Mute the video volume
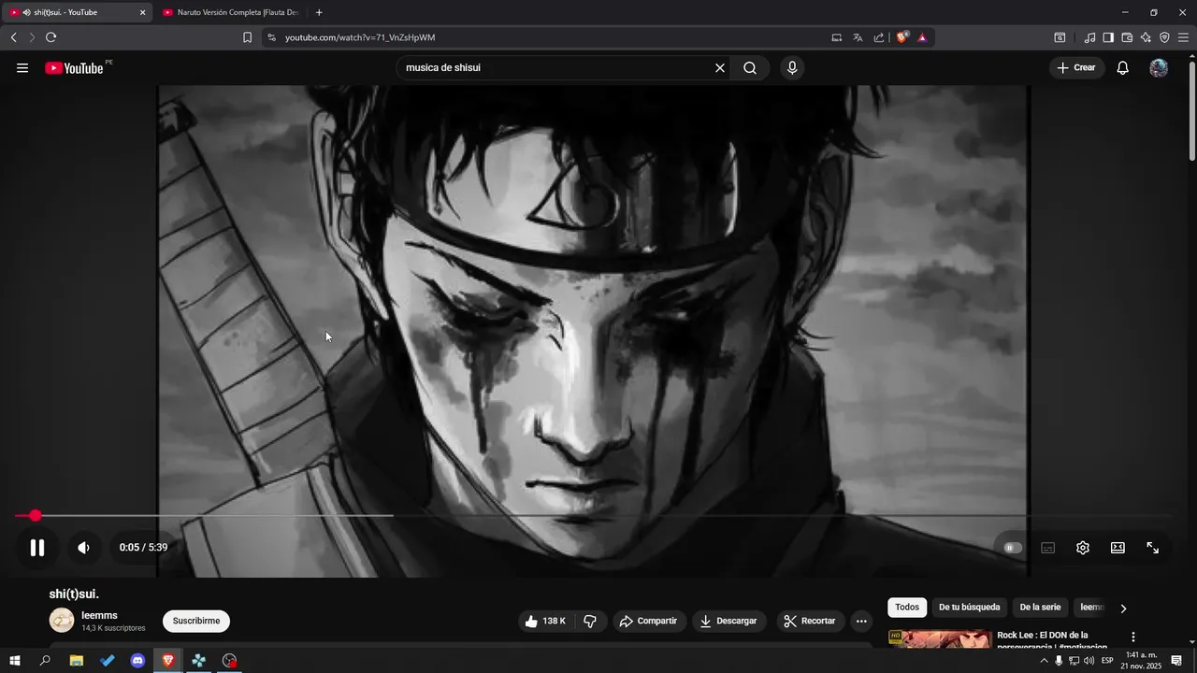 pos(83,548)
